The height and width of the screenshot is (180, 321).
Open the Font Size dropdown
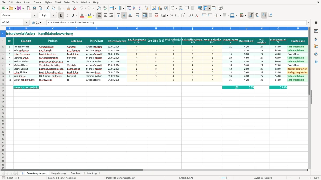pyautogui.click(x=53, y=15)
